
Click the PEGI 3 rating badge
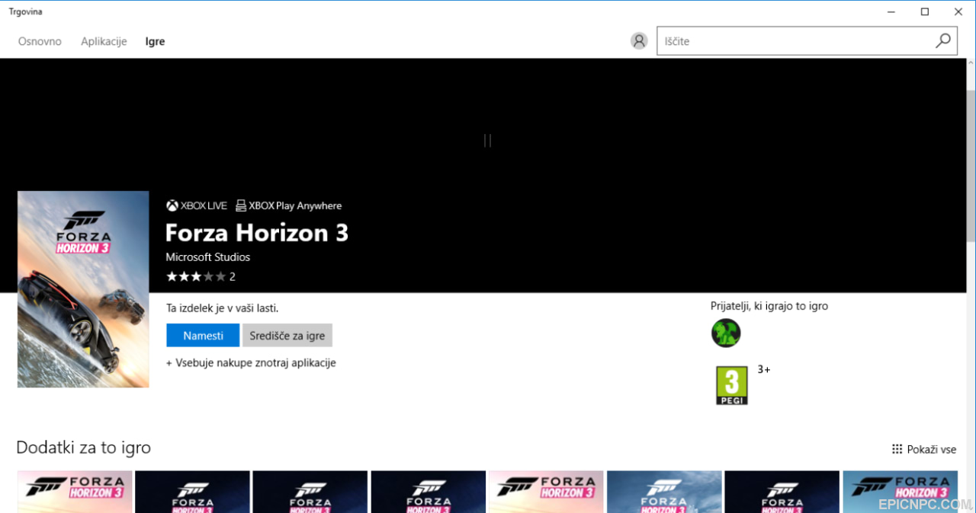tap(732, 385)
